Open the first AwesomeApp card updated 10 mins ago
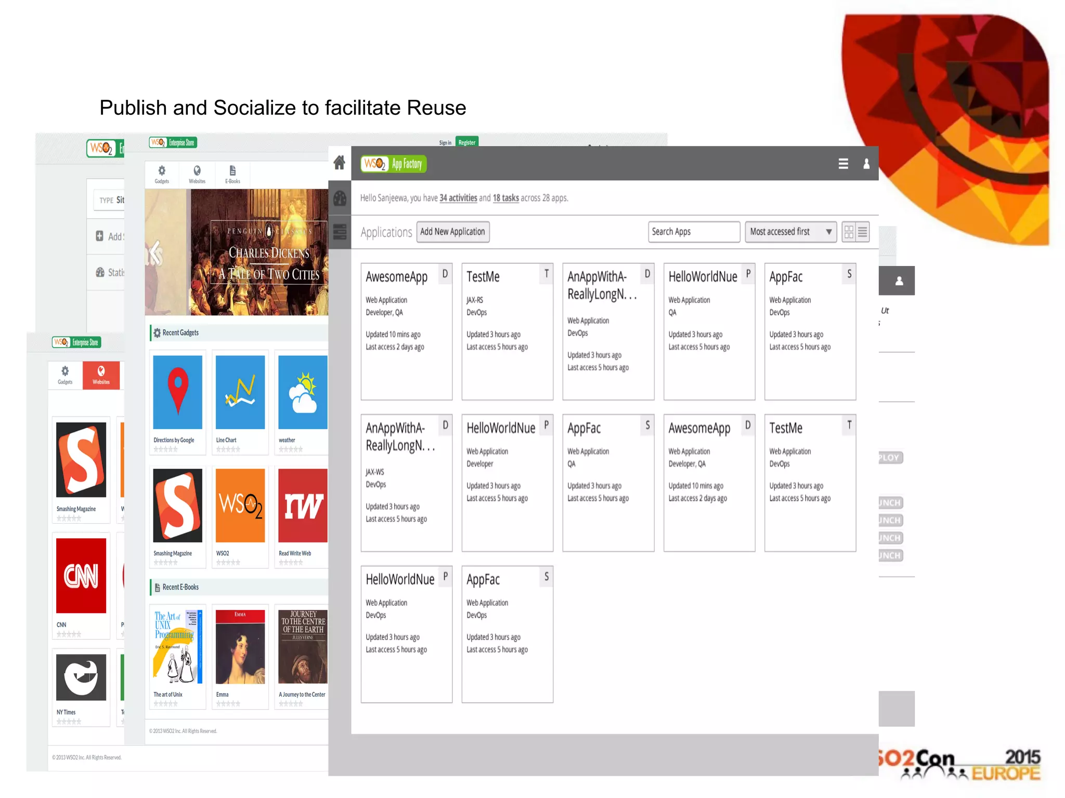The width and height of the screenshot is (1065, 798). (407, 331)
